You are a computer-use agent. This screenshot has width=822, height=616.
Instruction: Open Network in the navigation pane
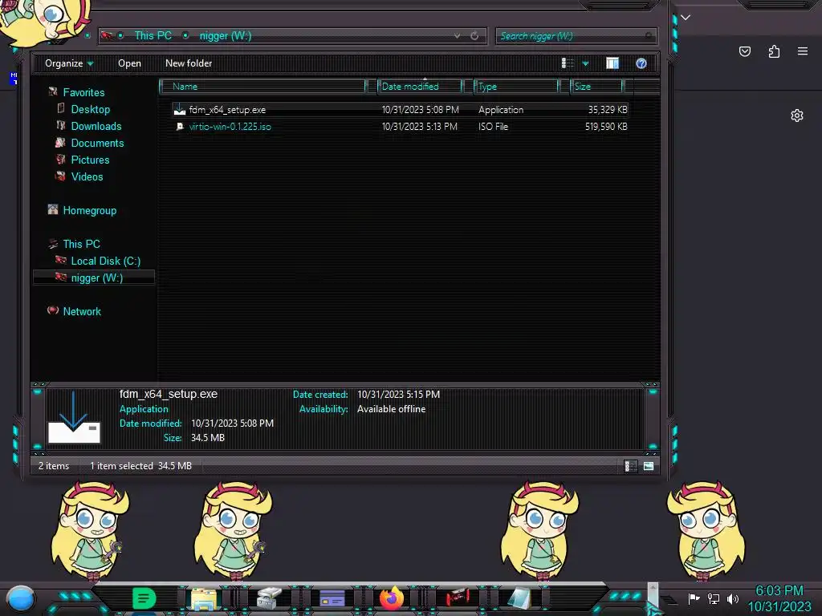[82, 311]
